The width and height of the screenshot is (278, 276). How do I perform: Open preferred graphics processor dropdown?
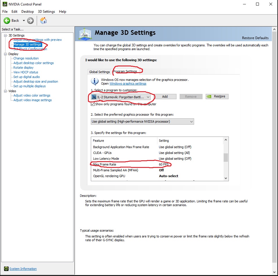[142, 121]
